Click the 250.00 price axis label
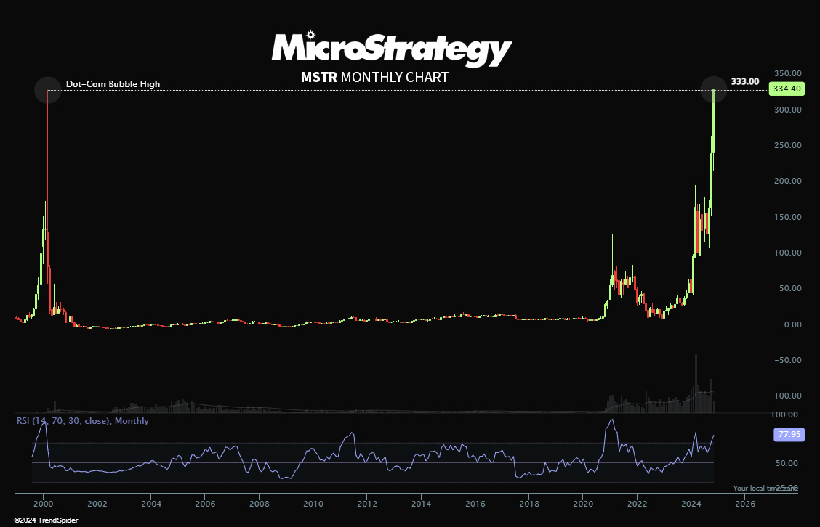820x527 pixels. [x=787, y=145]
